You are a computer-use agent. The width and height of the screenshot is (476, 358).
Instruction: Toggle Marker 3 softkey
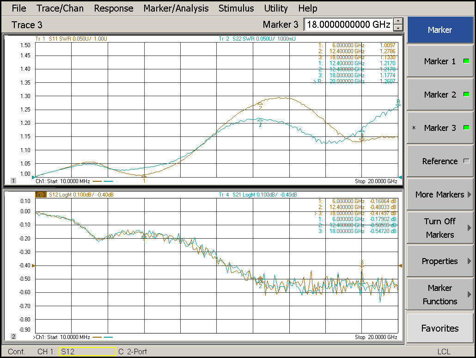coord(440,128)
